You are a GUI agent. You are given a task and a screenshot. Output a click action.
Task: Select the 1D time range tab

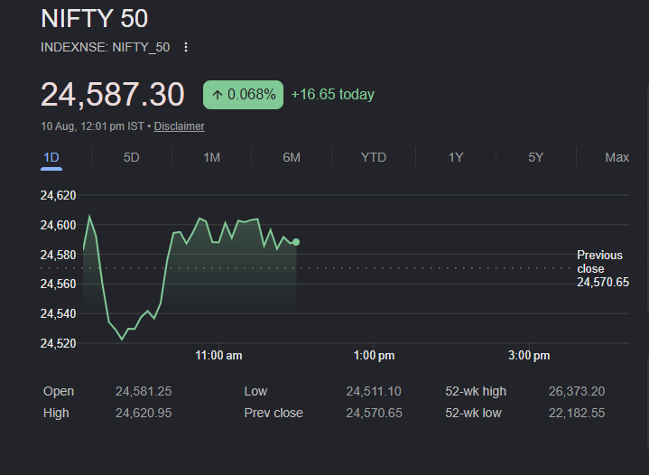51,157
